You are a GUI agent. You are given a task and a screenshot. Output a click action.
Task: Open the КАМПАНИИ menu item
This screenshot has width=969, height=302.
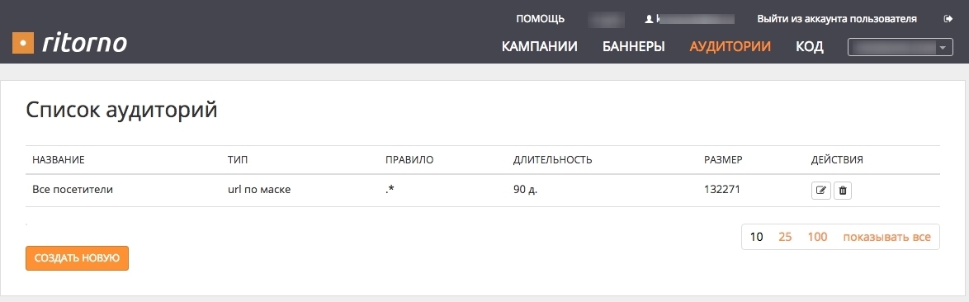click(540, 46)
